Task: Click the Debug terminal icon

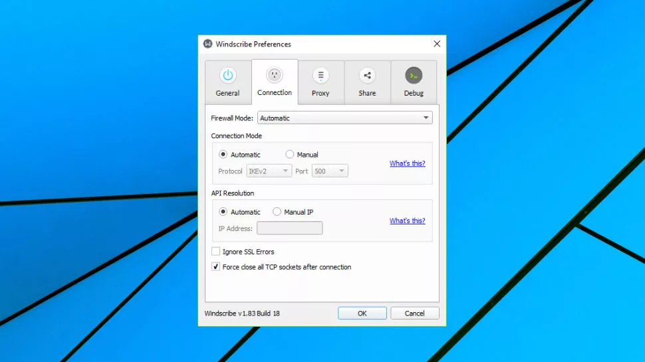Action: (414, 76)
